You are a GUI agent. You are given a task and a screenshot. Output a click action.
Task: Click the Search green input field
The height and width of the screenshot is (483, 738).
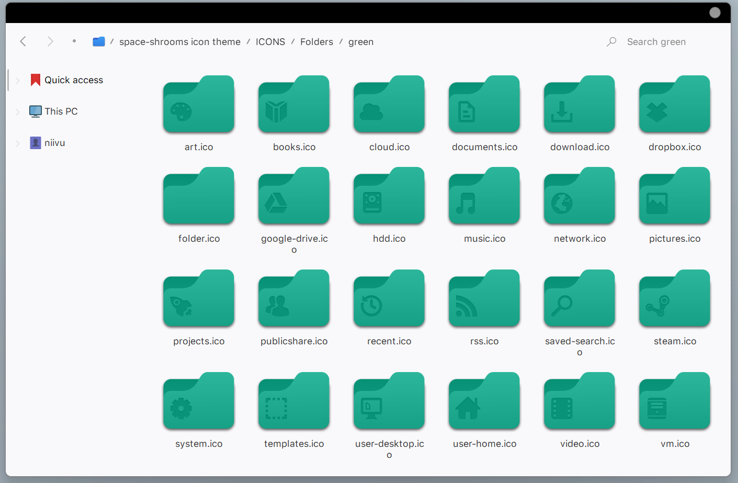pyautogui.click(x=656, y=42)
